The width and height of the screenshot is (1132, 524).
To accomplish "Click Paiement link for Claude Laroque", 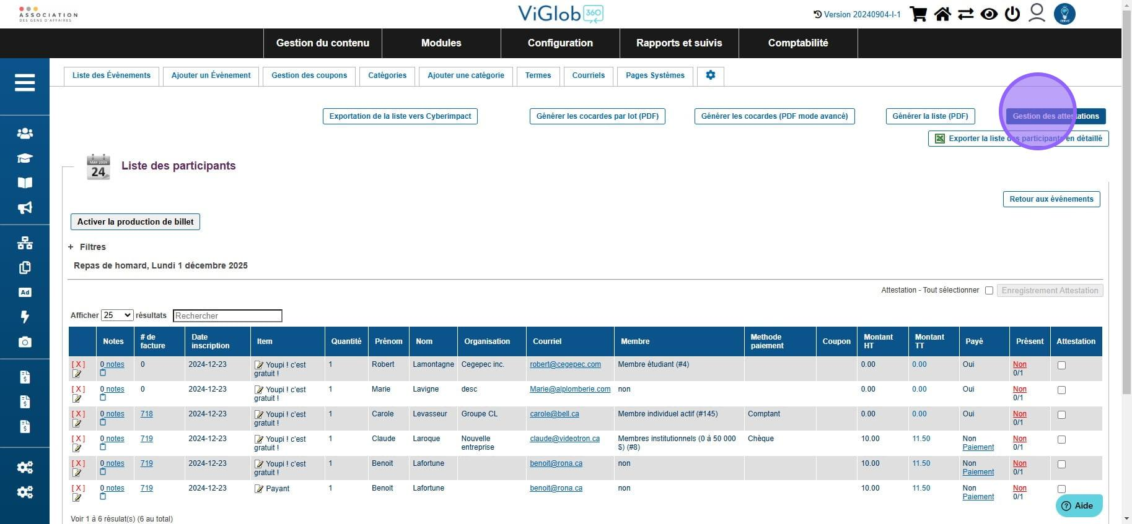I will [978, 447].
